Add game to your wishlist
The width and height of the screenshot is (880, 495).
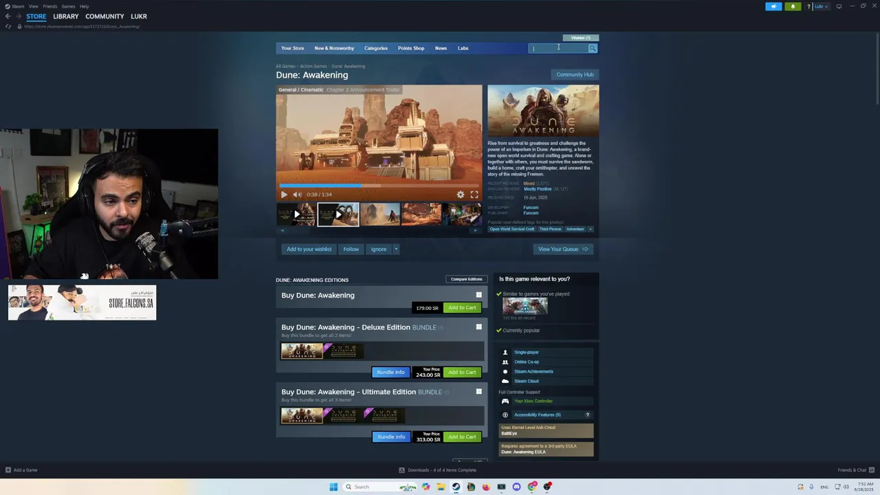pyautogui.click(x=309, y=249)
